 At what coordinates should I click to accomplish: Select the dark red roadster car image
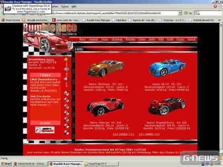[167, 106]
